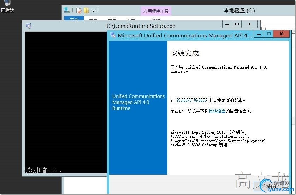Open the 其他语言 language pack link

coord(217,111)
